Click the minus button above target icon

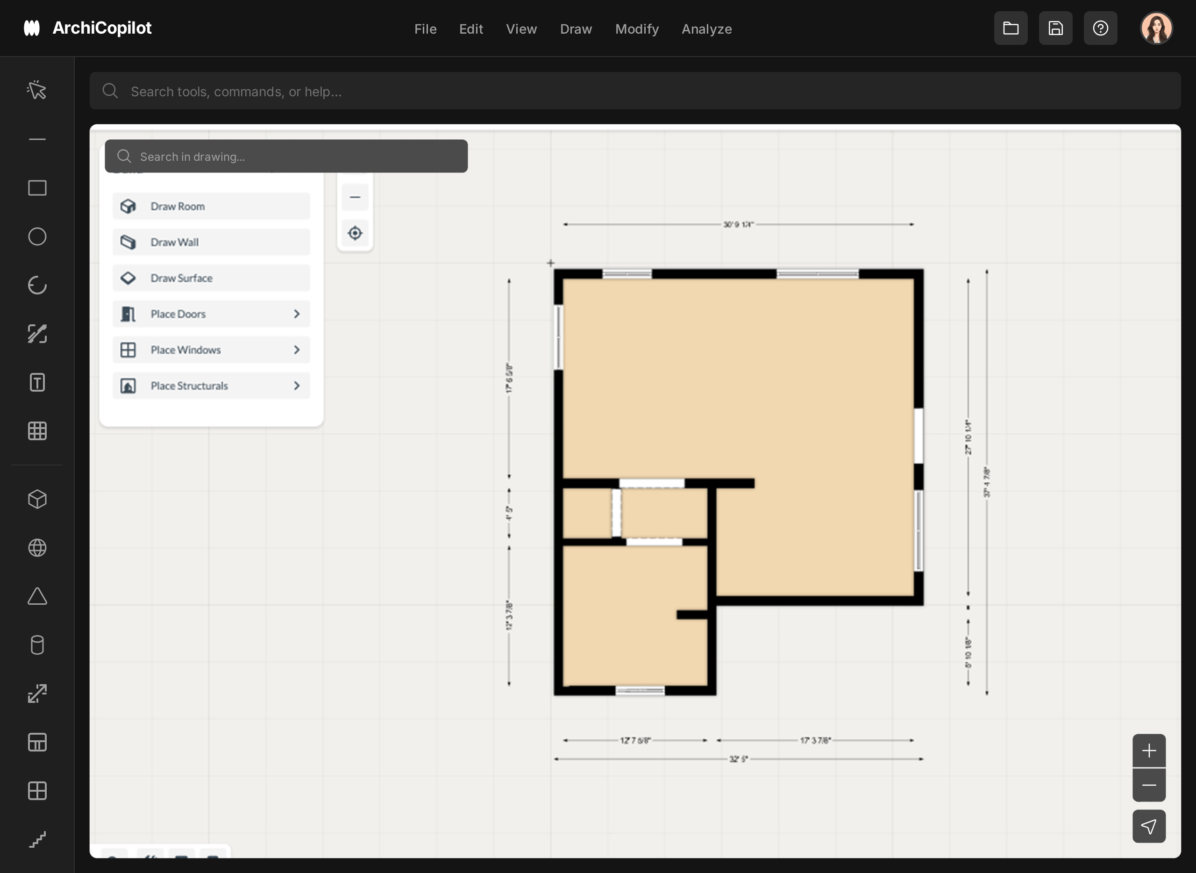pyautogui.click(x=355, y=197)
